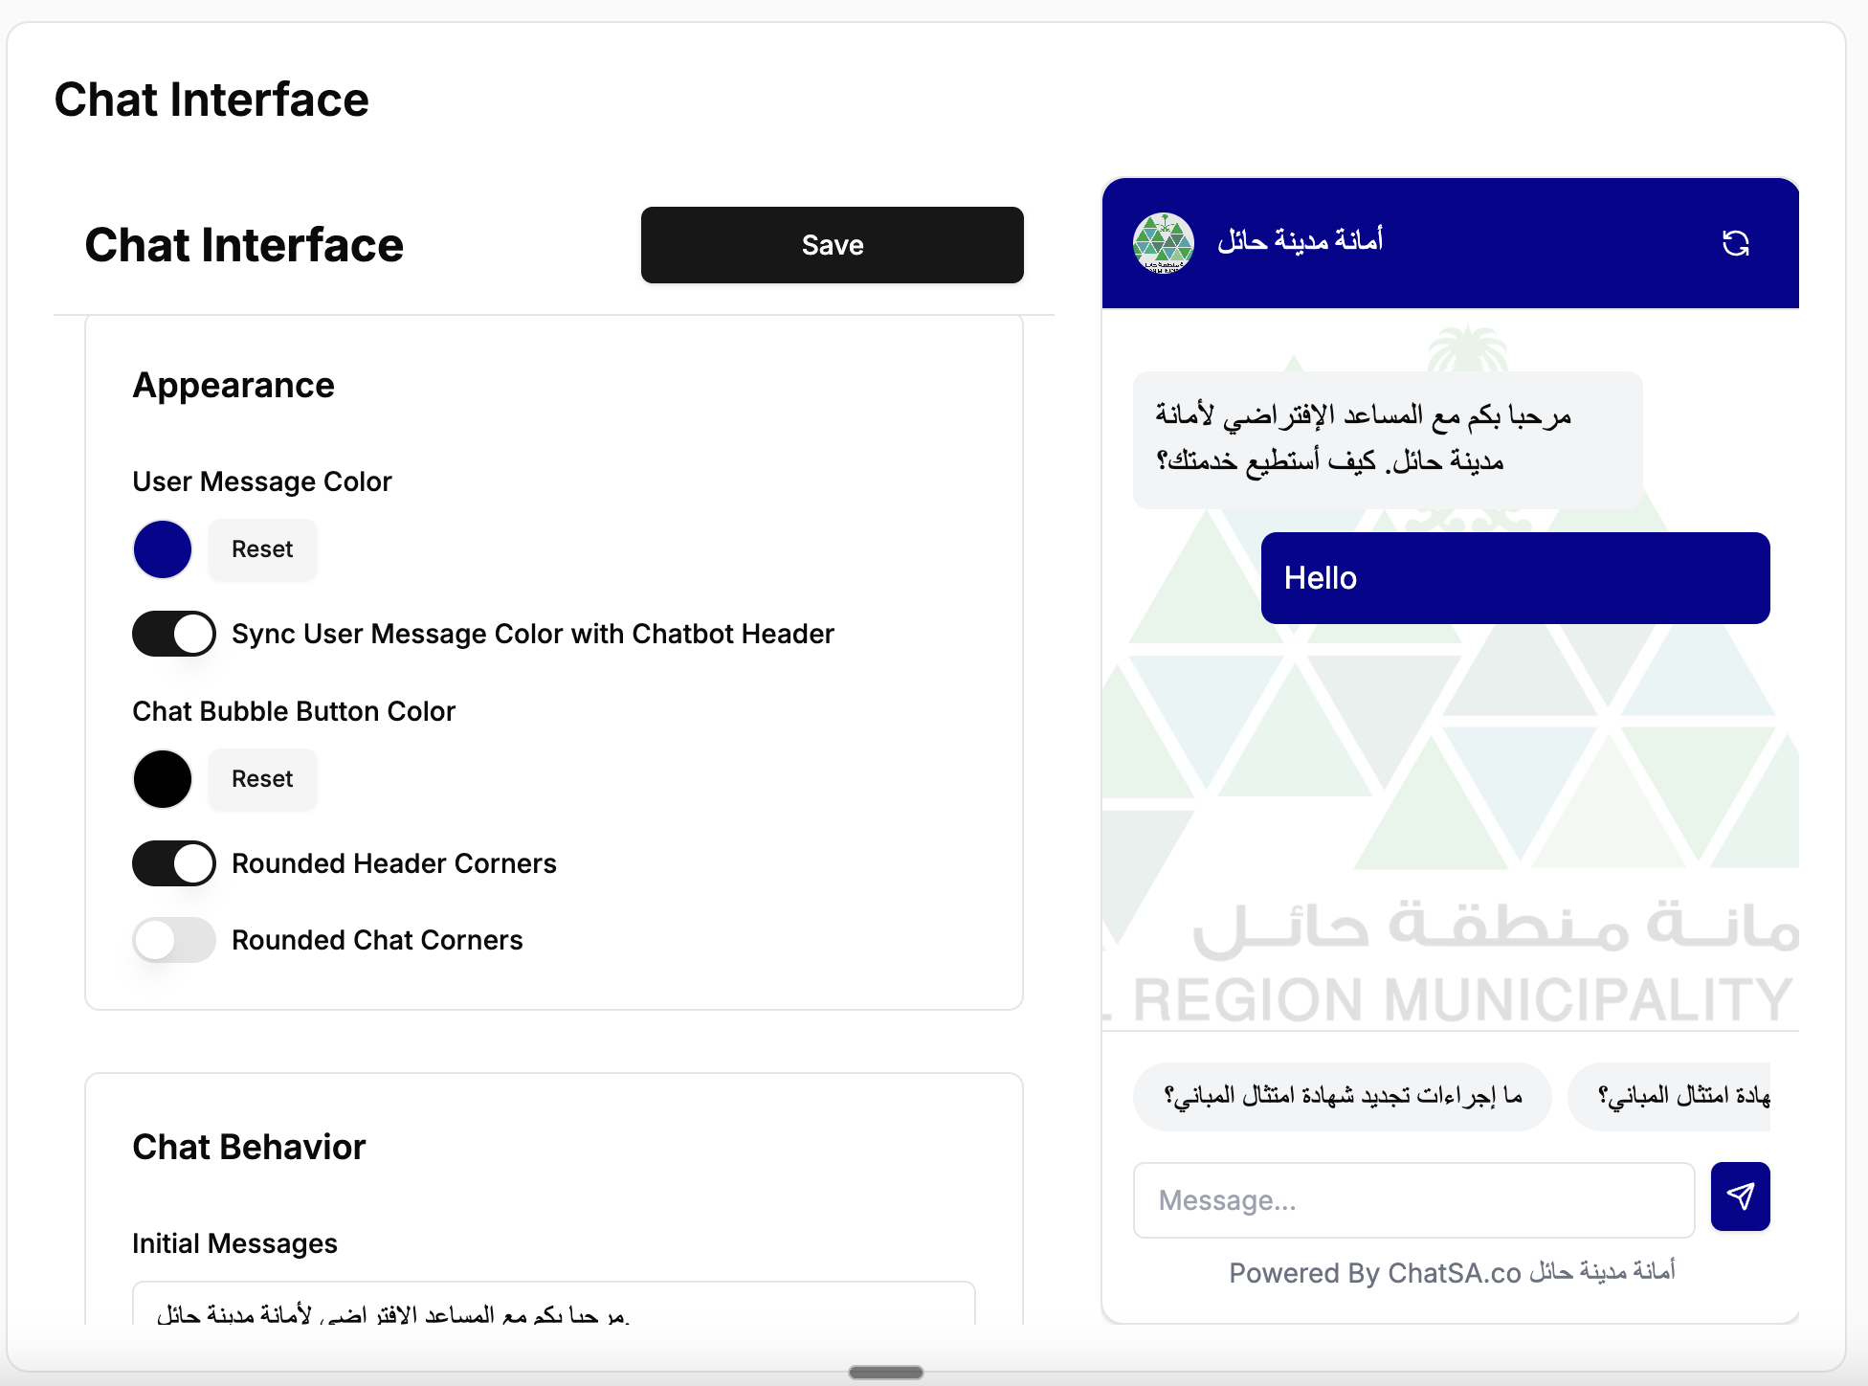Viewport: 1868px width, 1386px height.
Task: Enable Rounded Chat Corners switch
Action: click(x=174, y=940)
